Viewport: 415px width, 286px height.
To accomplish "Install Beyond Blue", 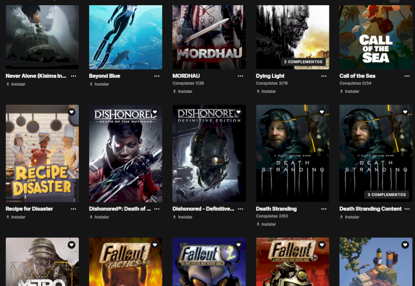I will [x=99, y=84].
